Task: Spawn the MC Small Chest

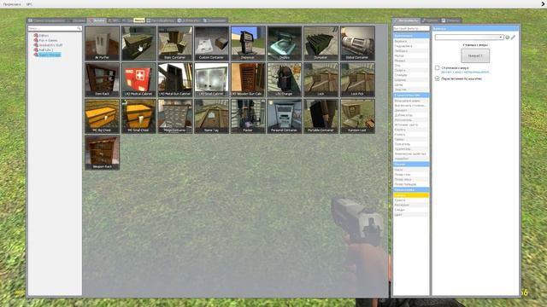Action: pyautogui.click(x=138, y=116)
